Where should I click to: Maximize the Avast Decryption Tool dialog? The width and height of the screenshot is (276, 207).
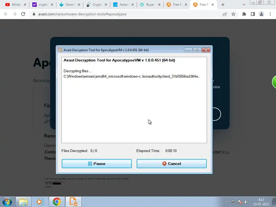197,50
